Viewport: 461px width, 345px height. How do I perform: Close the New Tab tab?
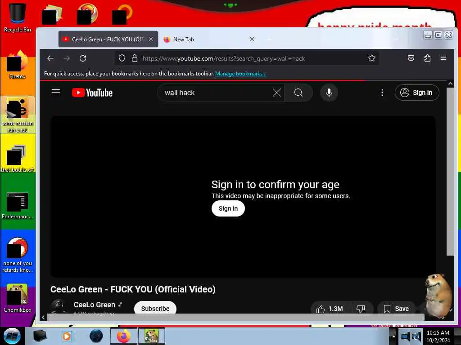click(252, 39)
